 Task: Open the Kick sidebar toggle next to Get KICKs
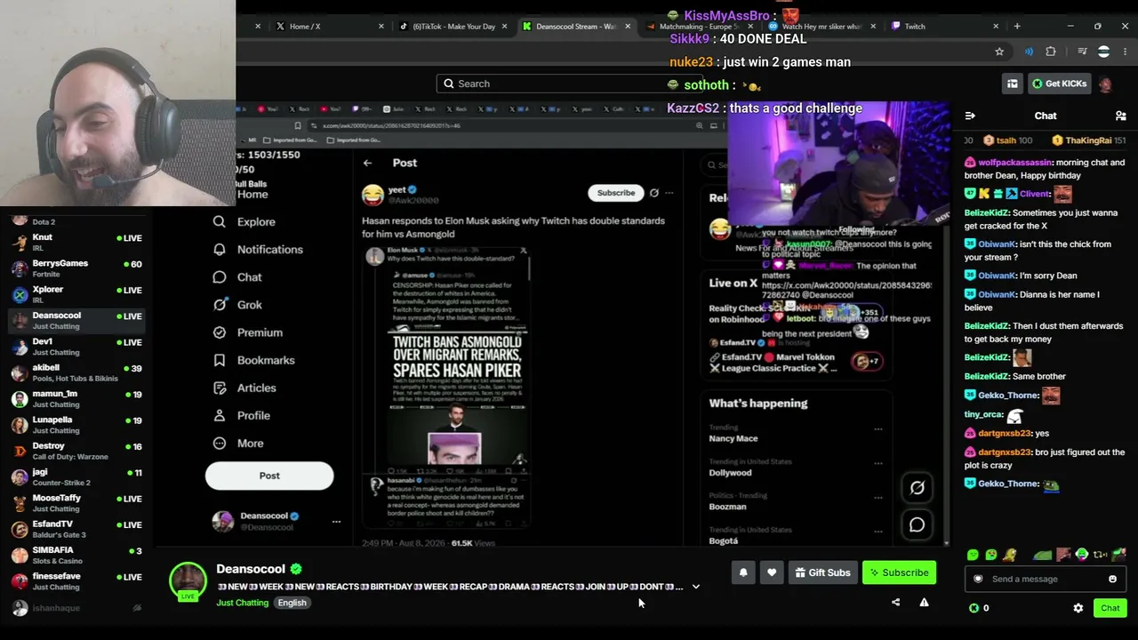[1013, 84]
